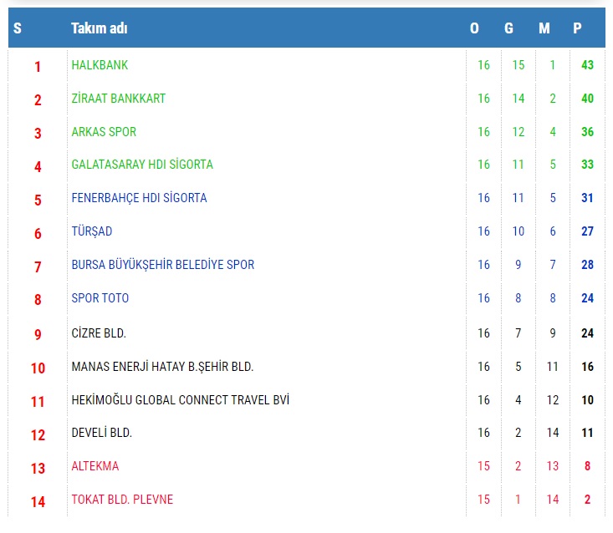Click MANAS ENERJİ HATAY B.ŞEHİR BLD.
This screenshot has width=613, height=533.
click(x=162, y=367)
